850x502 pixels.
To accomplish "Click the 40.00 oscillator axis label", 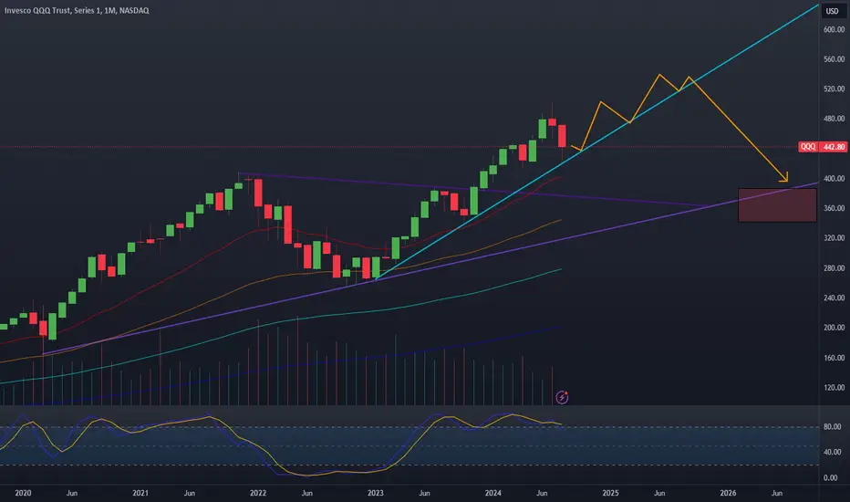I will tap(832, 452).
